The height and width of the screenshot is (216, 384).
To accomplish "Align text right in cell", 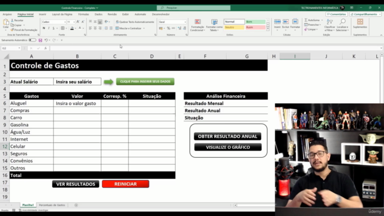I will [x=100, y=28].
